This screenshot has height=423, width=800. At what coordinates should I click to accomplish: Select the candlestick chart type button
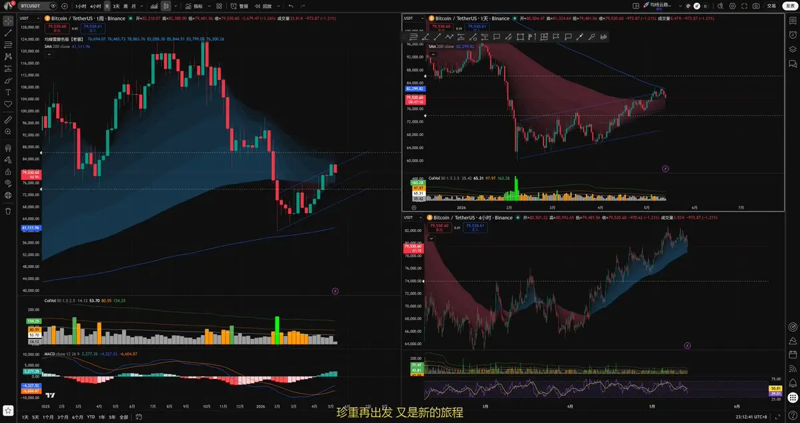click(x=165, y=6)
